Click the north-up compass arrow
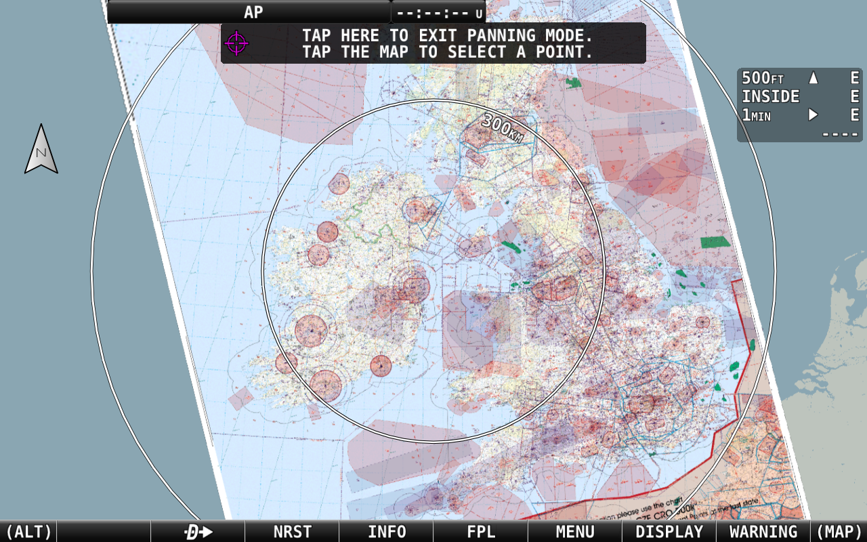Viewport: 867px width, 542px height. [x=41, y=148]
